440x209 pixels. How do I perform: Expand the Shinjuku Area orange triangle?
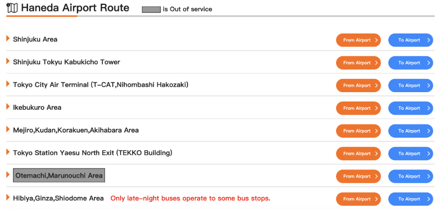pos(8,38)
